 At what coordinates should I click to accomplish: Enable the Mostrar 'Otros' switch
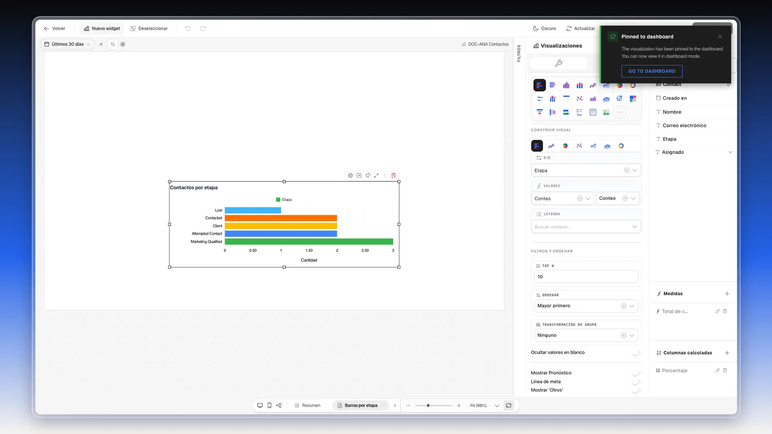coord(636,390)
